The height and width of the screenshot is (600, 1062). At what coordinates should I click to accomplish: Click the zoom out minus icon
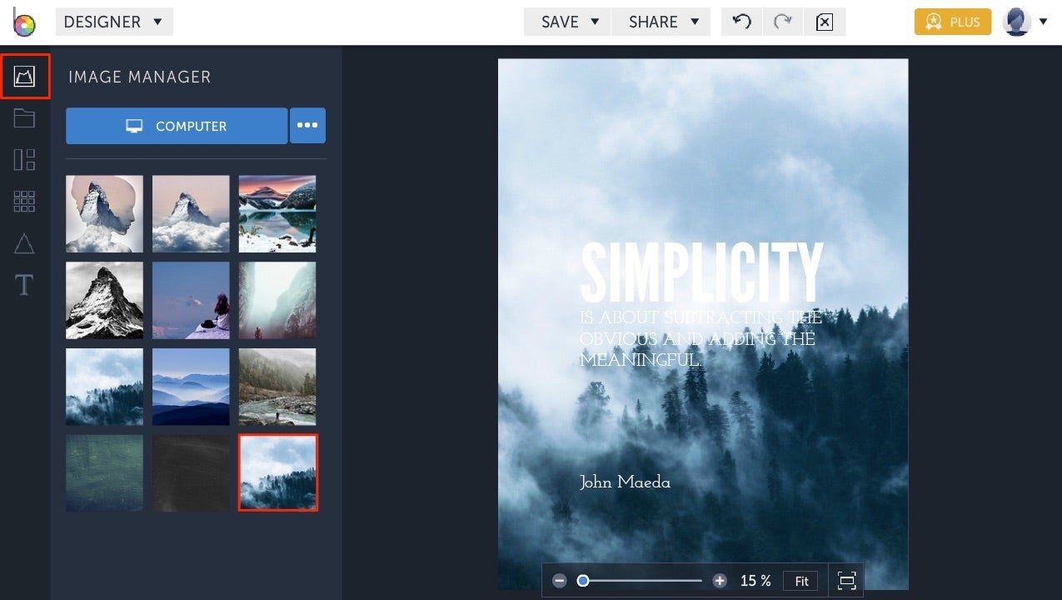(560, 581)
